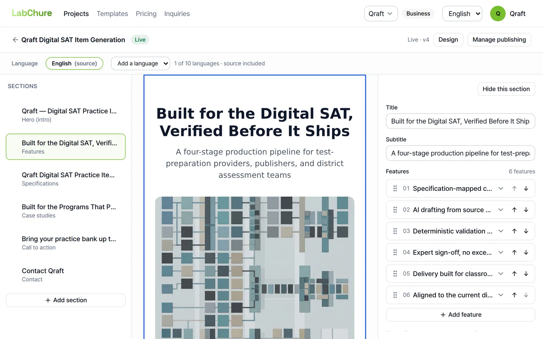Move feature 03 Deterministic validation down
Screen dimensions: 543x339
tap(526, 231)
